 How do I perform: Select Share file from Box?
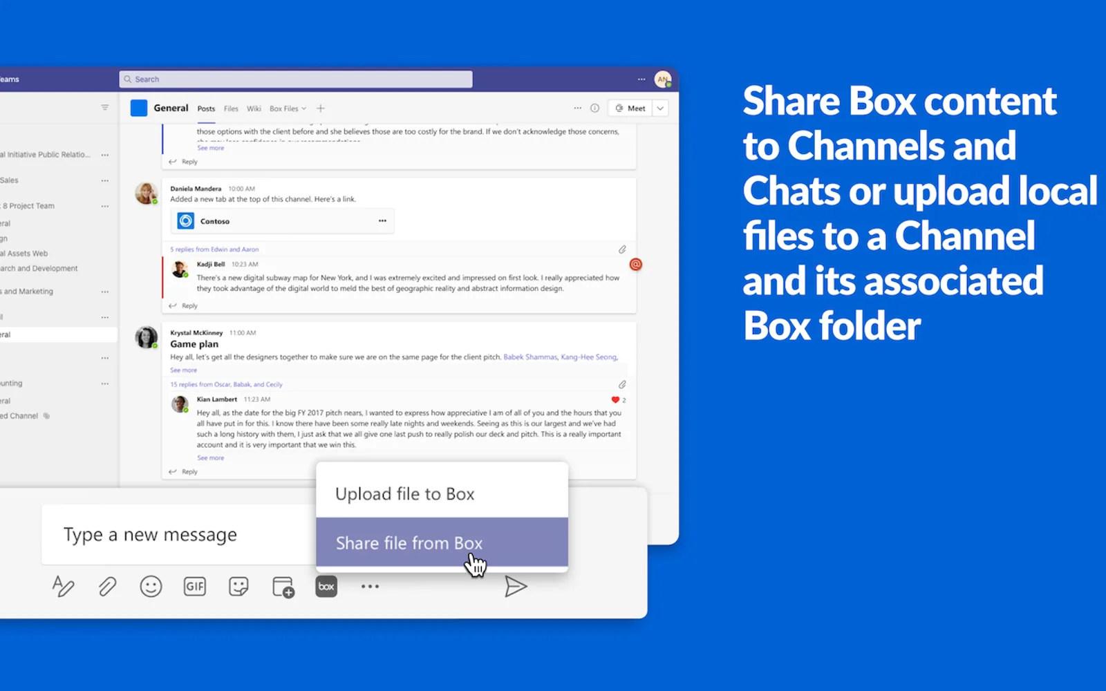(x=442, y=542)
